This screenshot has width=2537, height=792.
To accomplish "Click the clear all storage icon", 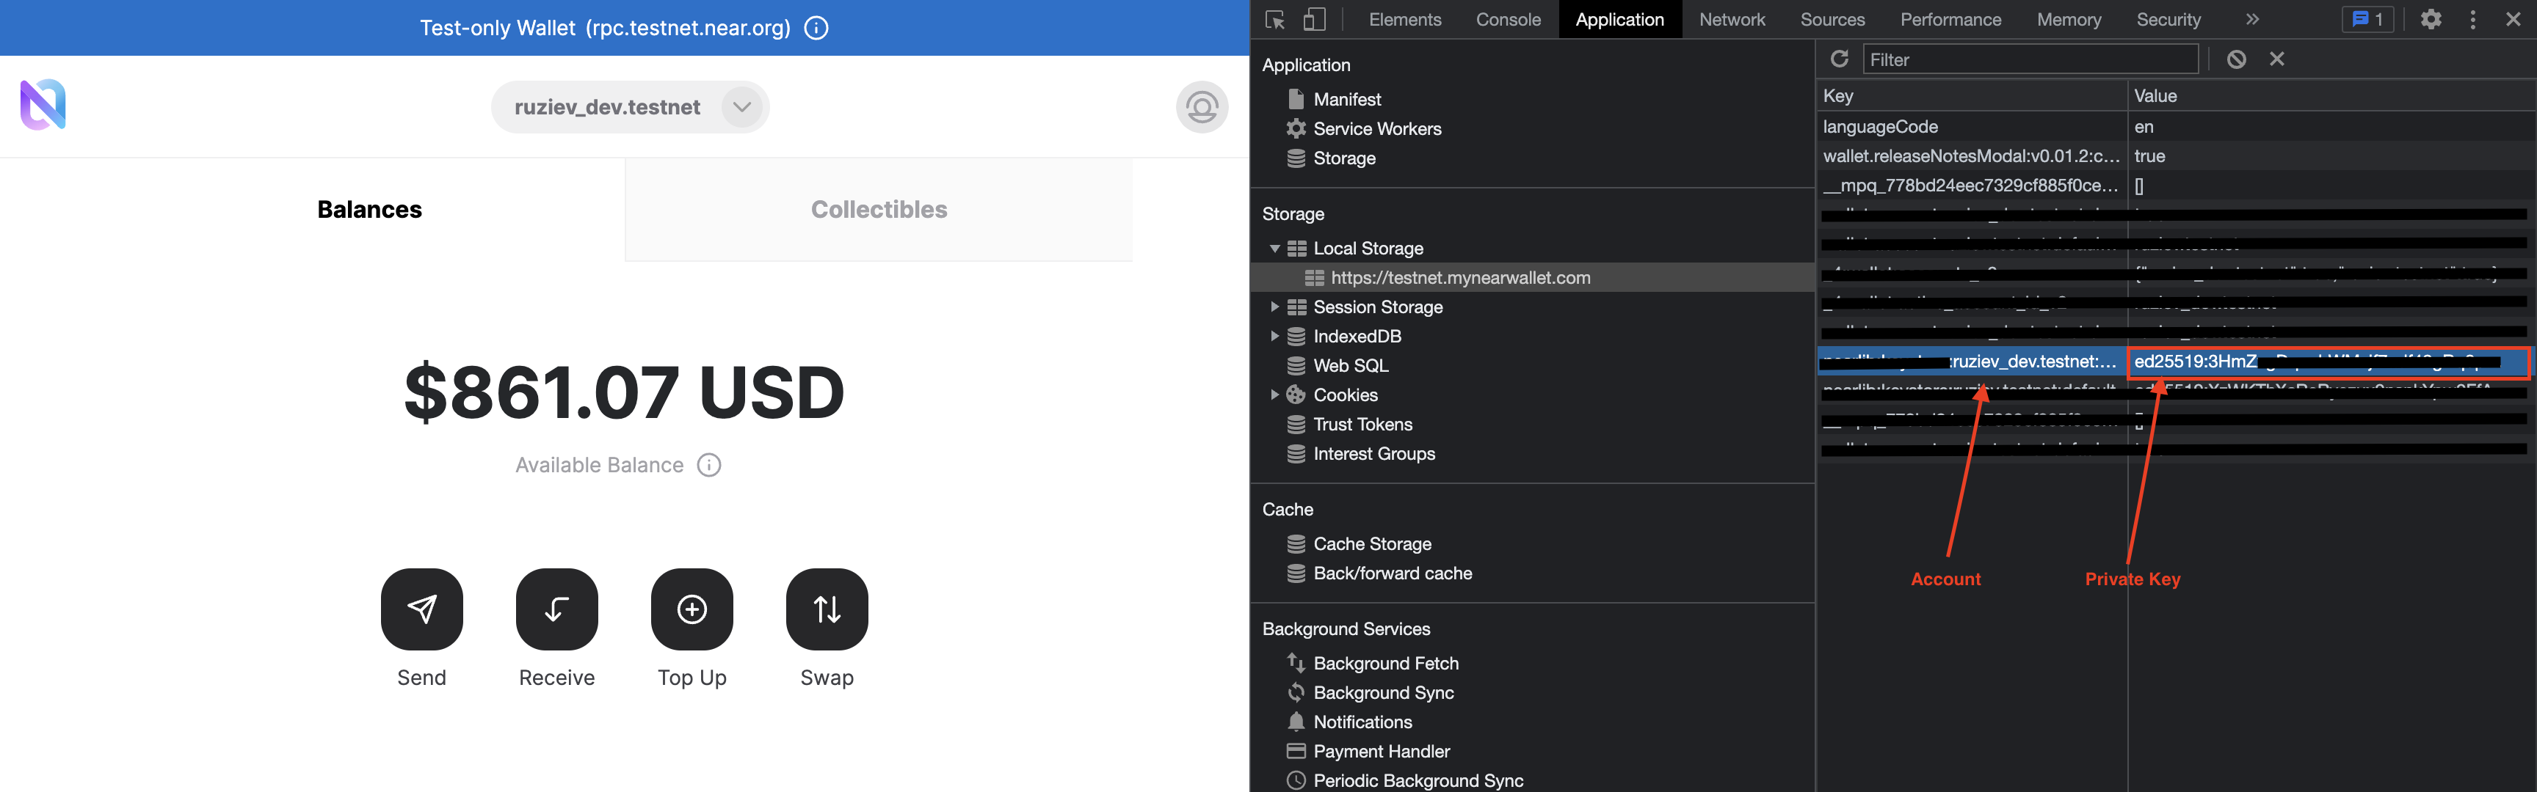I will 2237,59.
